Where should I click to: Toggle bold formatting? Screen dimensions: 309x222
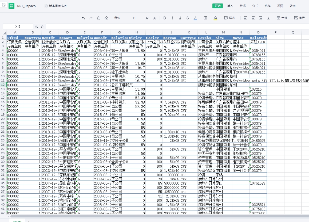pyautogui.click(x=165, y=18)
